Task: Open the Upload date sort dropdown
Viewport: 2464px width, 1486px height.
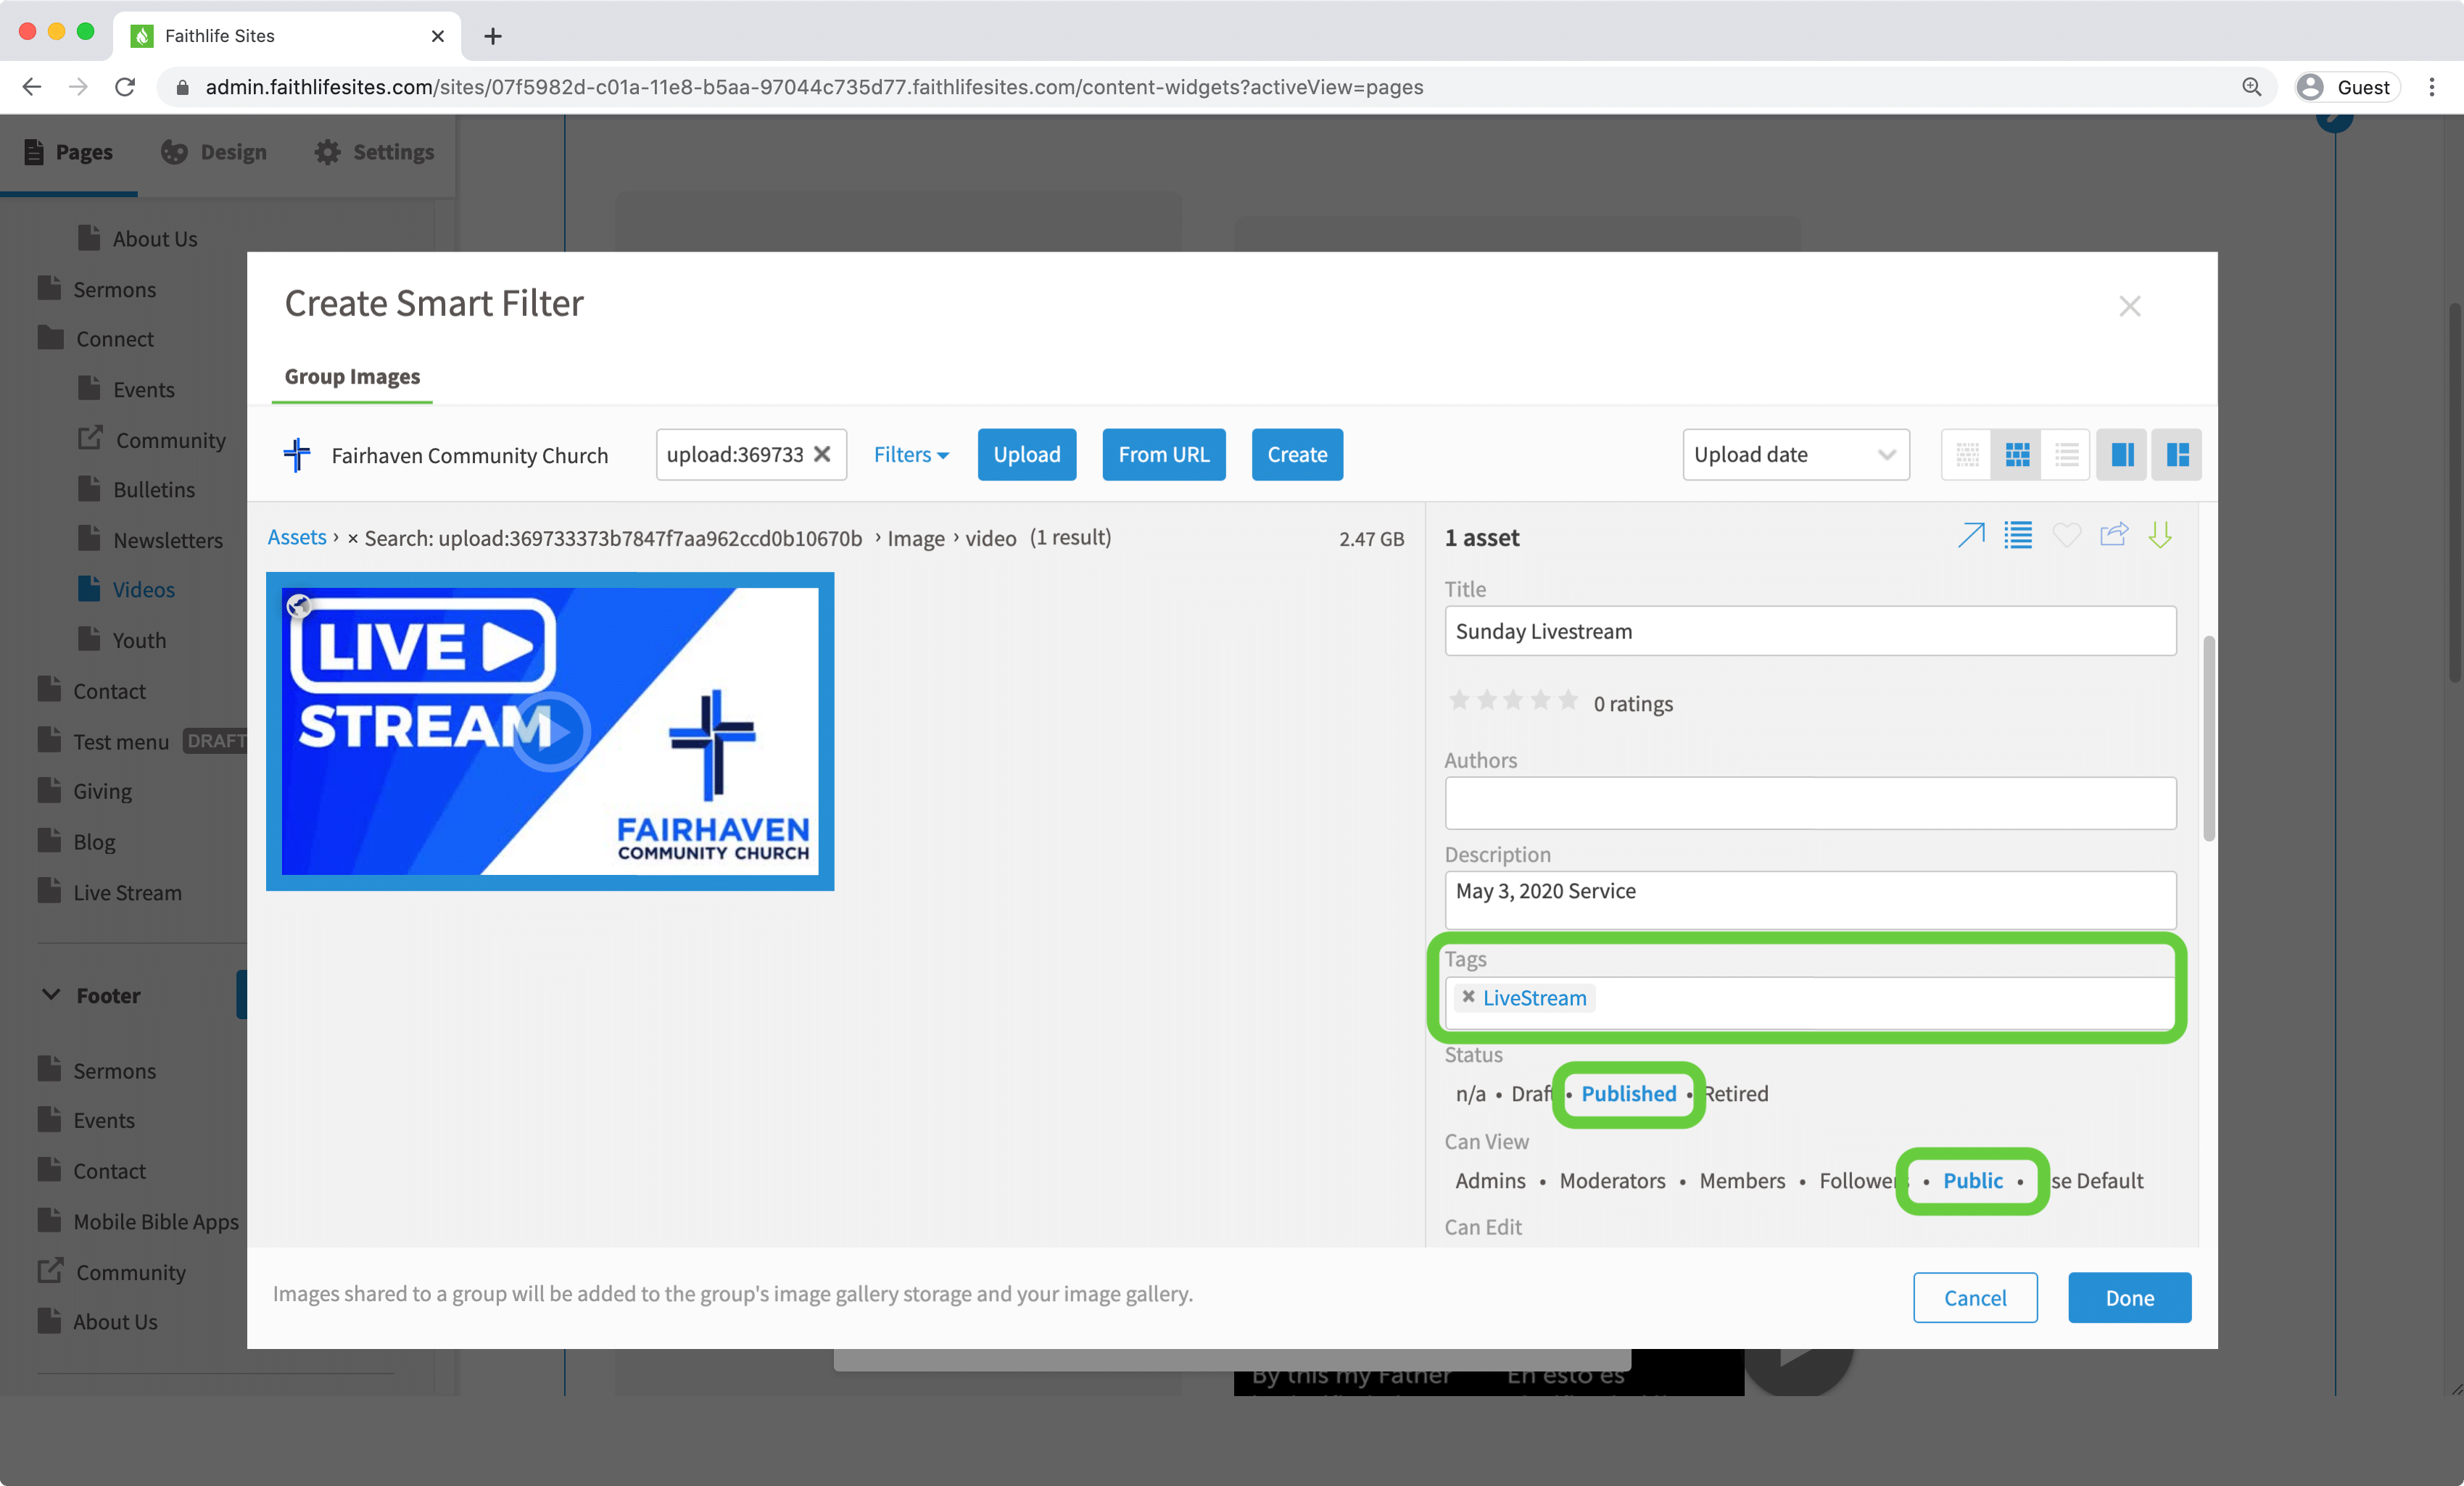Action: point(1796,454)
